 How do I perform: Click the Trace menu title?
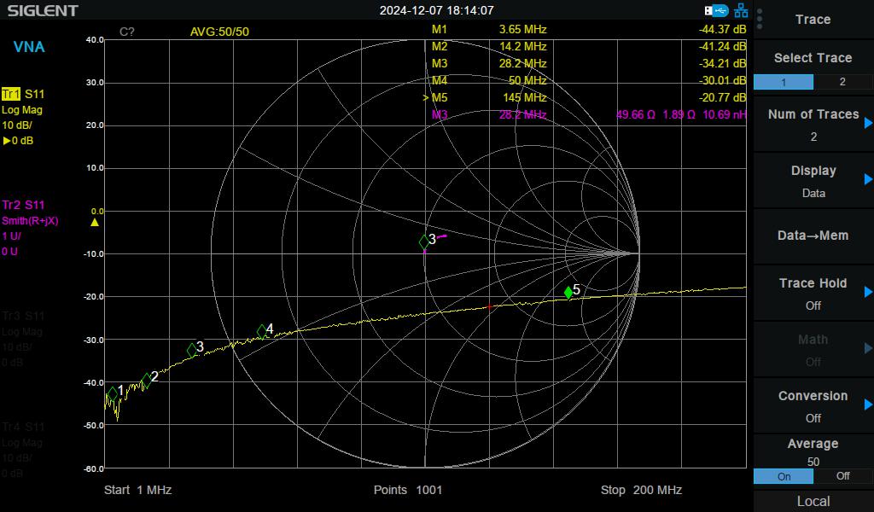coord(813,20)
